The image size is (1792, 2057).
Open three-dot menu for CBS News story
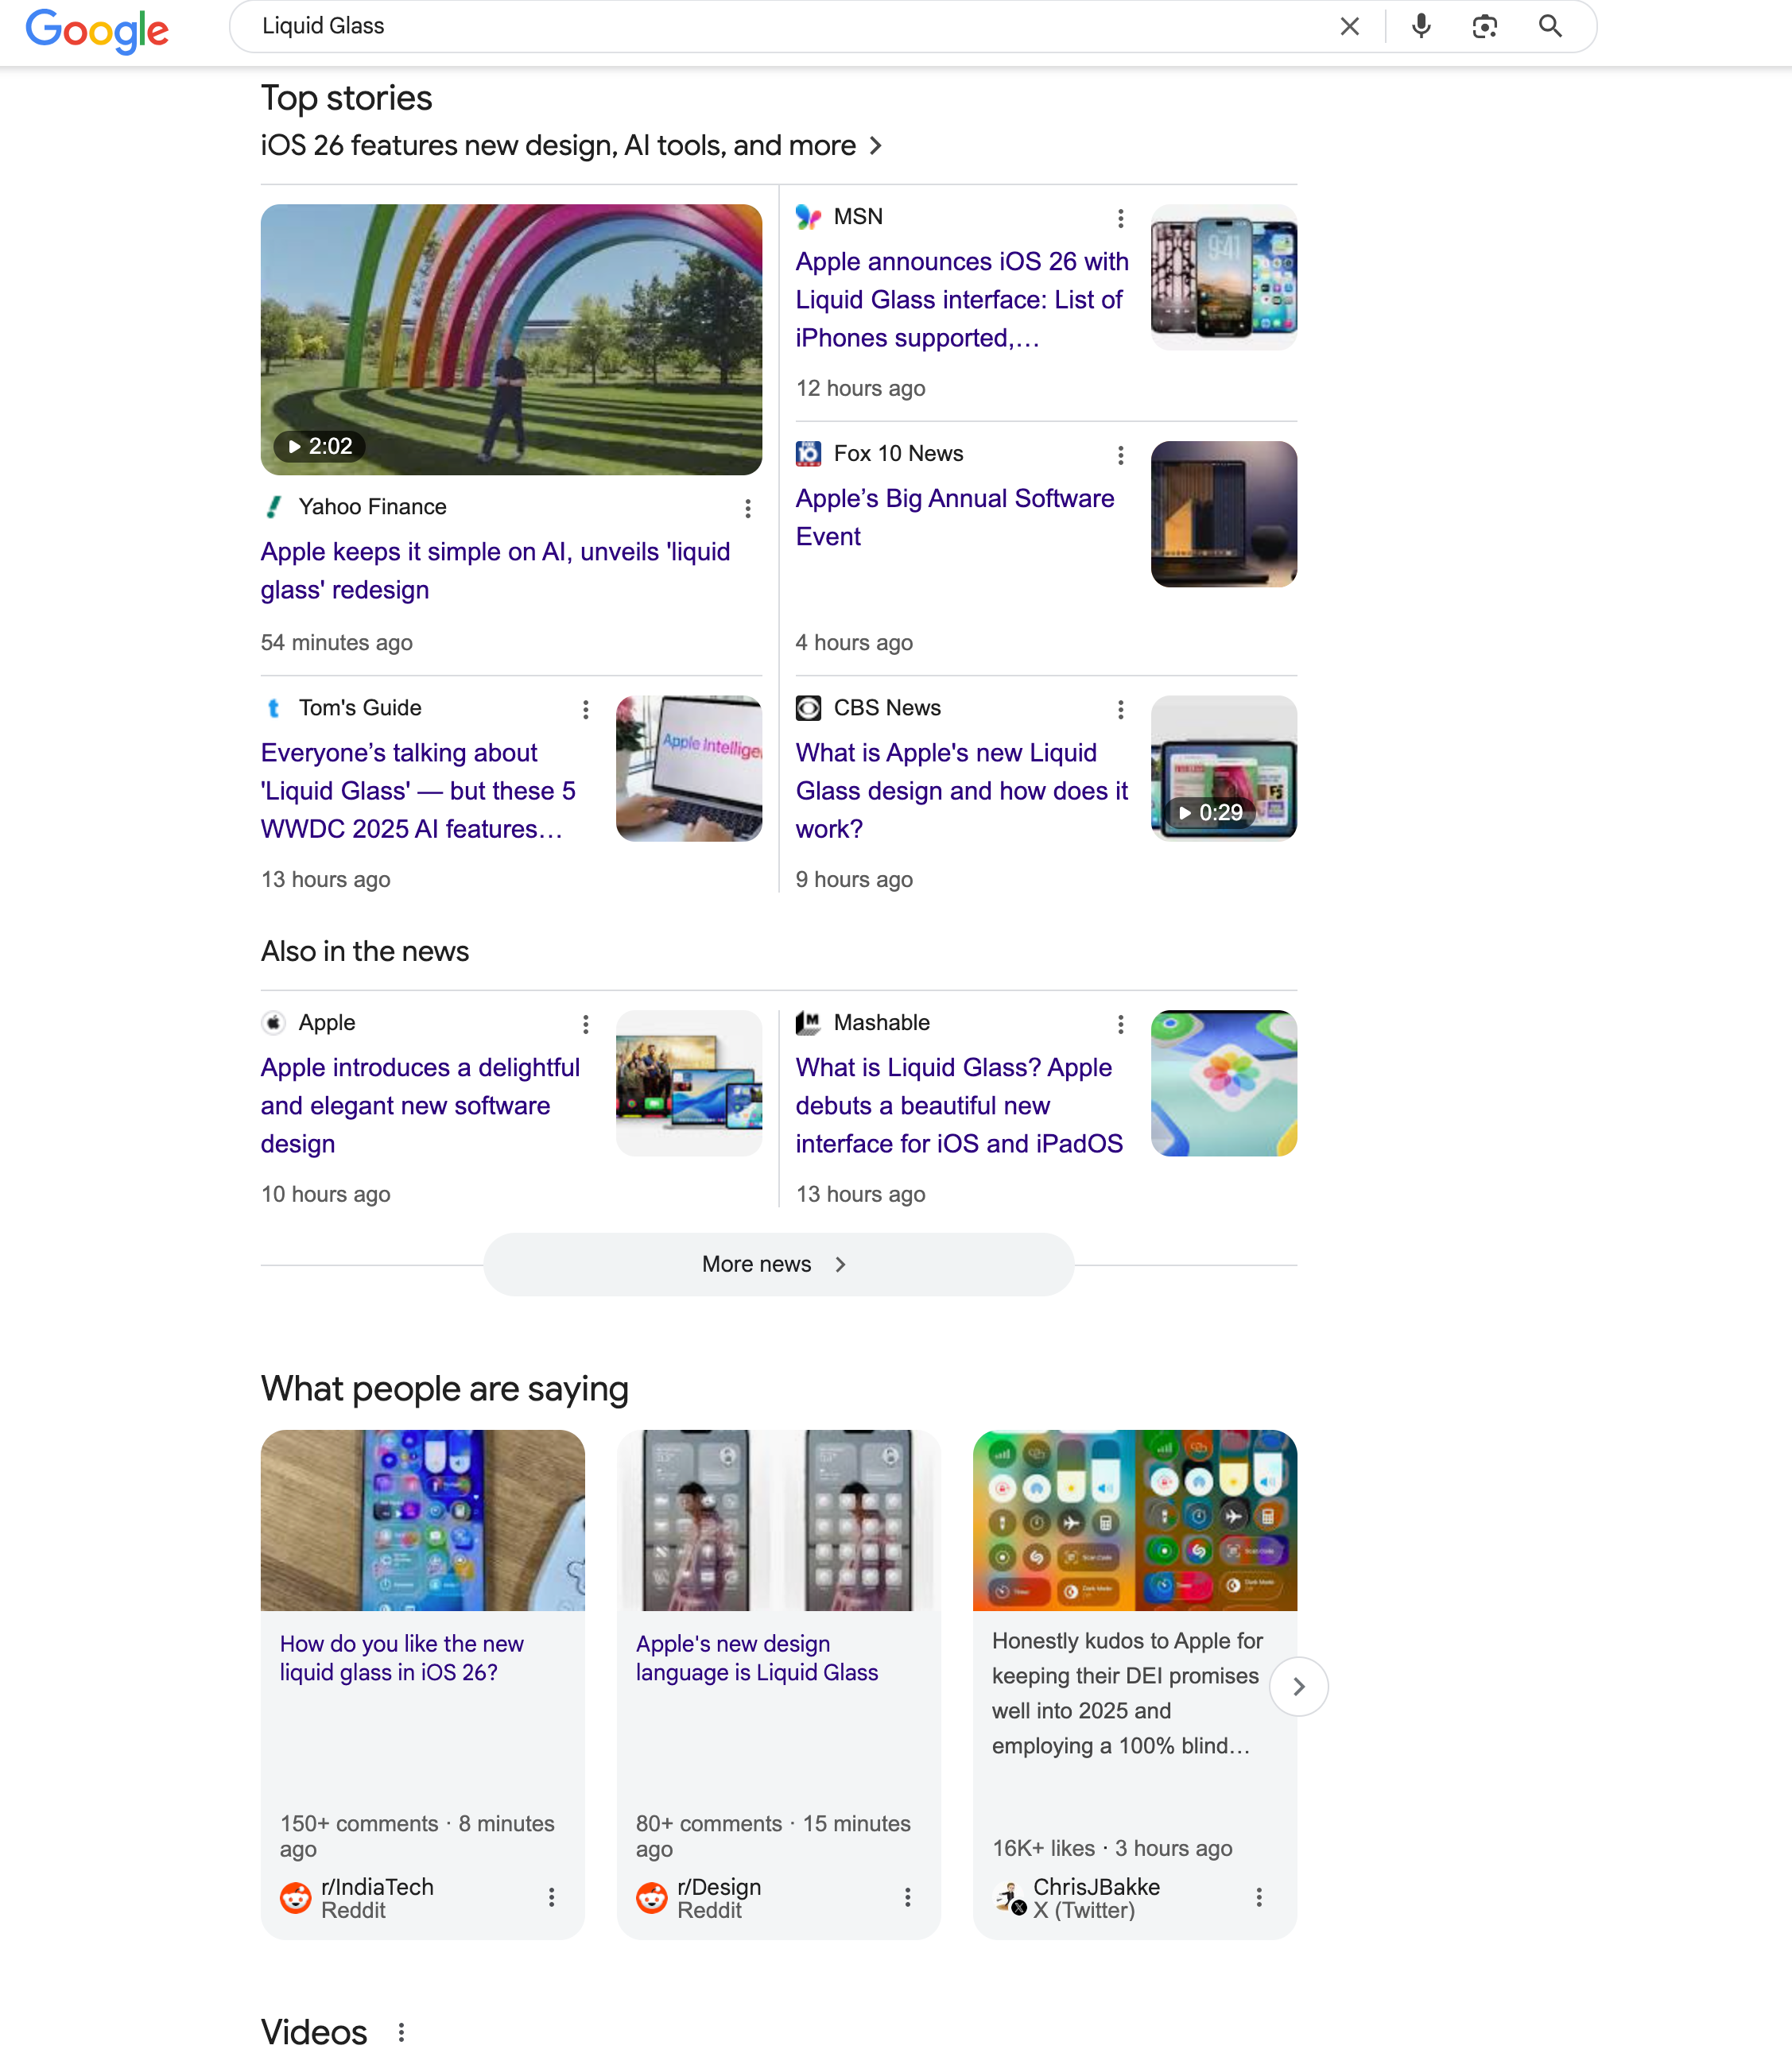coord(1120,710)
